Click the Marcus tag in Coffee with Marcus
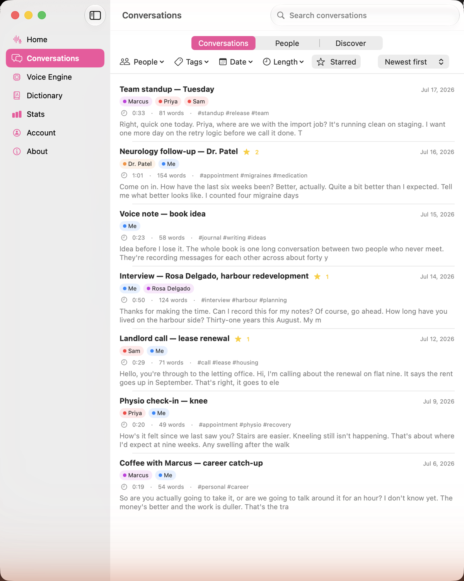 coord(136,475)
